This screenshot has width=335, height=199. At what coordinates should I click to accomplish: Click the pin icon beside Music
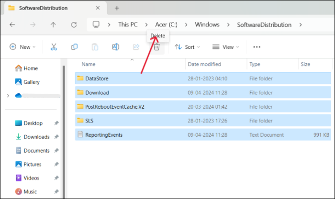pyautogui.click(x=56, y=191)
